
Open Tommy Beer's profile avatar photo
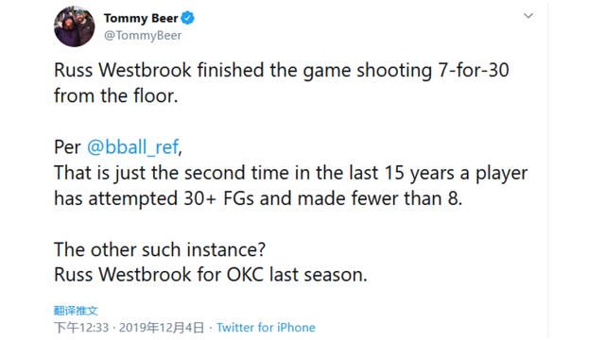75,26
